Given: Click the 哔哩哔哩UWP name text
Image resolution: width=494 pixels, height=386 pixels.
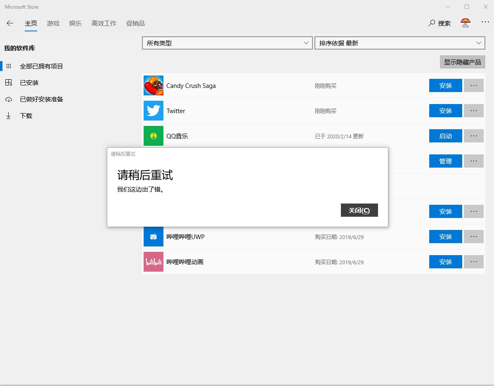Looking at the screenshot, I should [x=186, y=237].
